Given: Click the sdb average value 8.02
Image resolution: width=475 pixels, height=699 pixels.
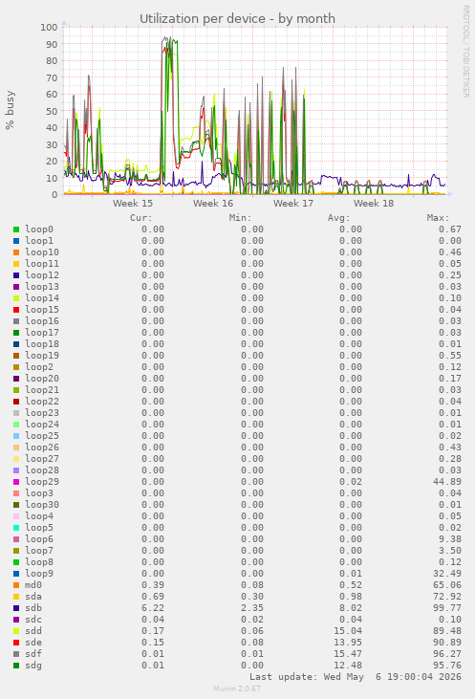Looking at the screenshot, I should coord(351,608).
